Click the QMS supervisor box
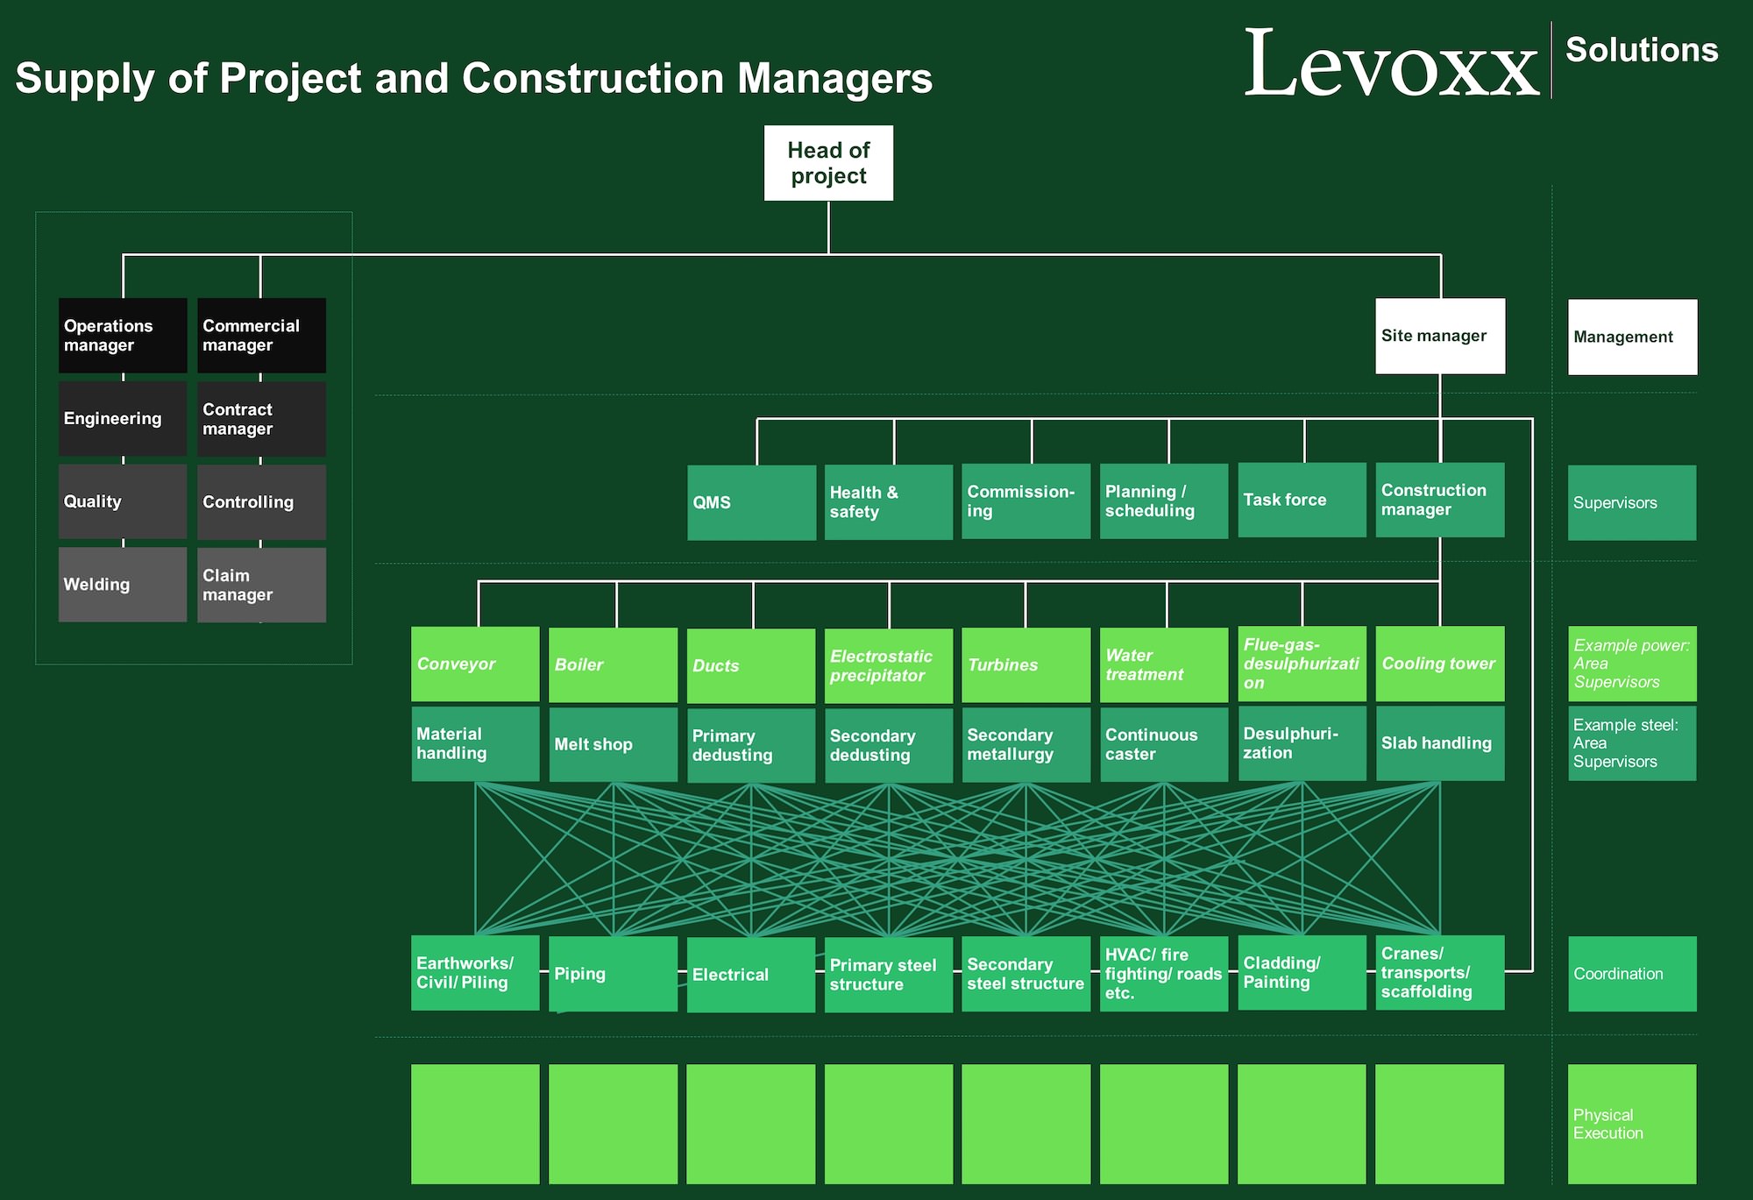 point(751,502)
